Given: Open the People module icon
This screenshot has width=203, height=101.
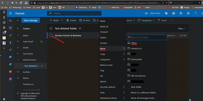Looking at the screenshot, I should [10, 35].
